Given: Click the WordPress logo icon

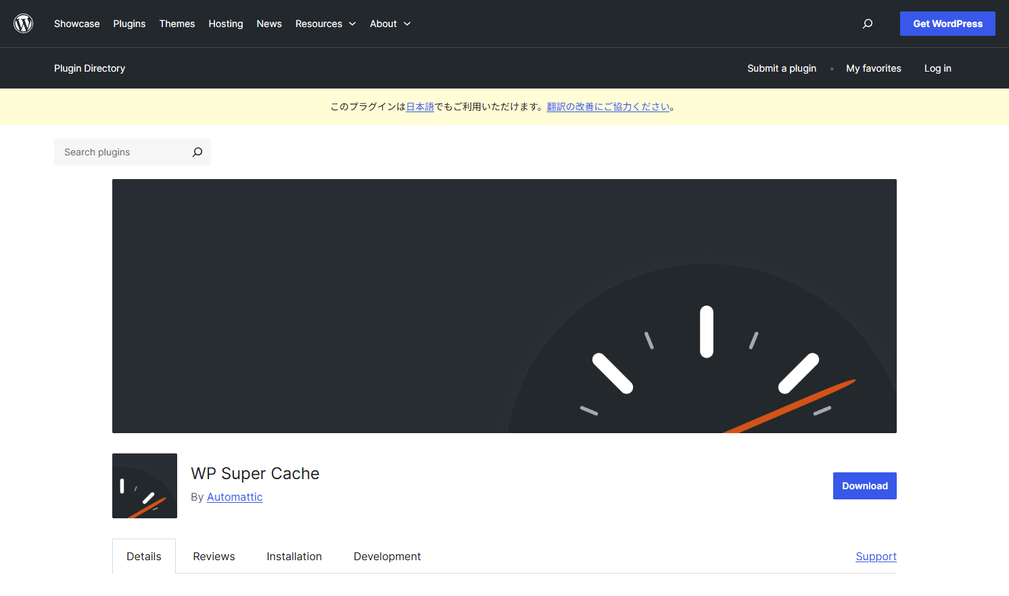Looking at the screenshot, I should 24,24.
